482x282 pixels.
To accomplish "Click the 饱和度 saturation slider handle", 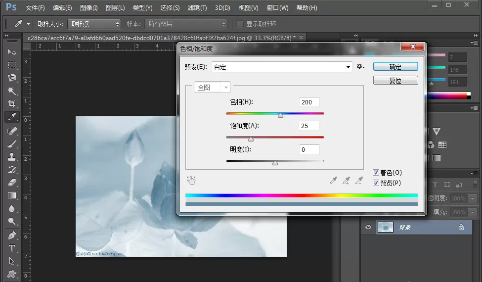I will point(251,140).
